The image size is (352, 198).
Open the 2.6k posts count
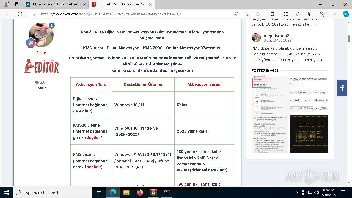tap(41, 82)
